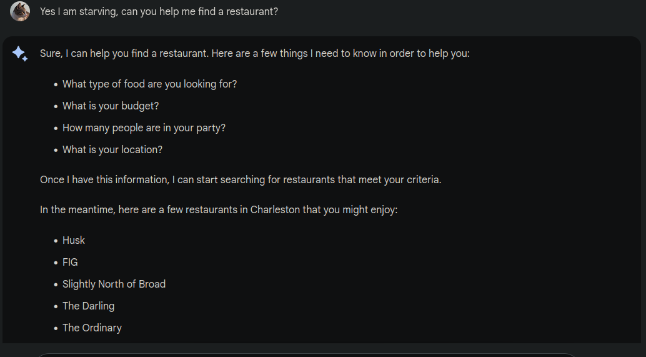Click the bullet beside 'What is your budget?'
The height and width of the screenshot is (357, 646).
pyautogui.click(x=56, y=106)
